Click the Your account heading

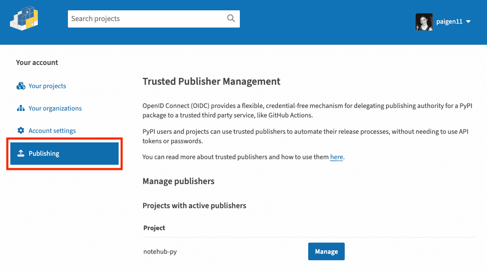pos(37,62)
